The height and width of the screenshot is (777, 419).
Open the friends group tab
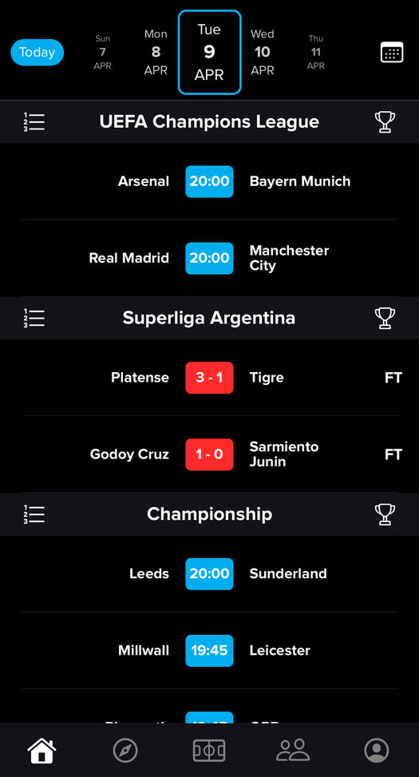coord(293,751)
